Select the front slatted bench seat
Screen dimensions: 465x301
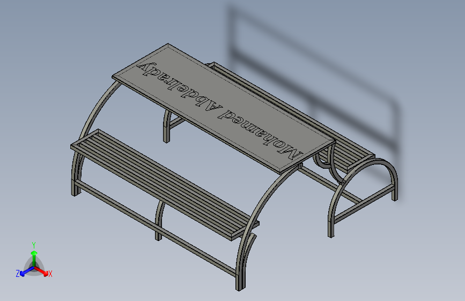(x=165, y=184)
